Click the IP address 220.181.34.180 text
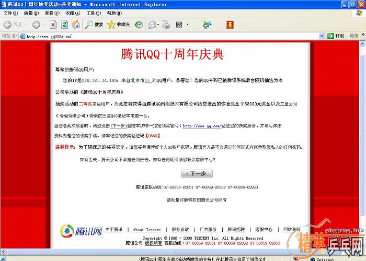The height and width of the screenshot is (261, 366). 99,80
